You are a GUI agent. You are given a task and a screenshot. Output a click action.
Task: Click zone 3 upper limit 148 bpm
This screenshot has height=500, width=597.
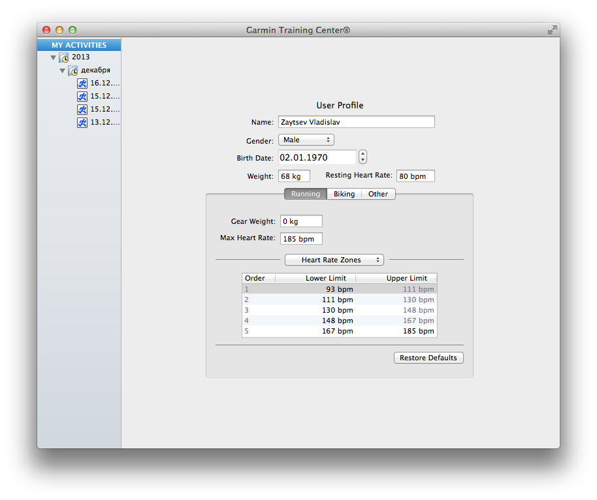[x=419, y=310]
